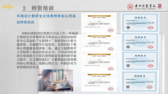Click the red stamp on third blue certificate
The image size is (168, 94).
[150, 66]
